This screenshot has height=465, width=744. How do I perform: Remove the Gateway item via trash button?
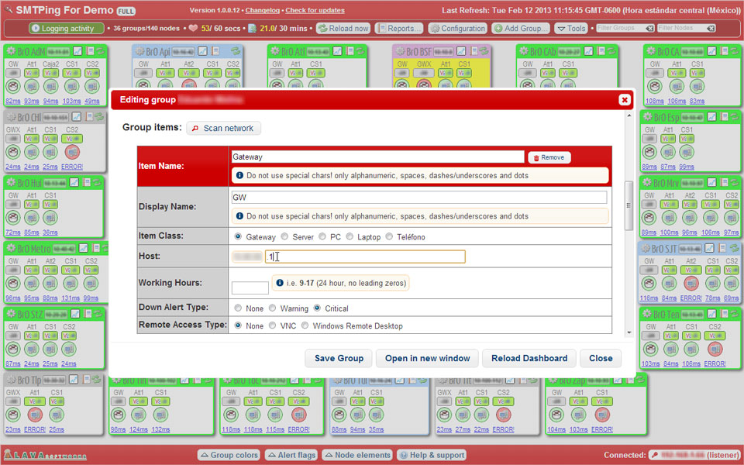[x=549, y=157]
